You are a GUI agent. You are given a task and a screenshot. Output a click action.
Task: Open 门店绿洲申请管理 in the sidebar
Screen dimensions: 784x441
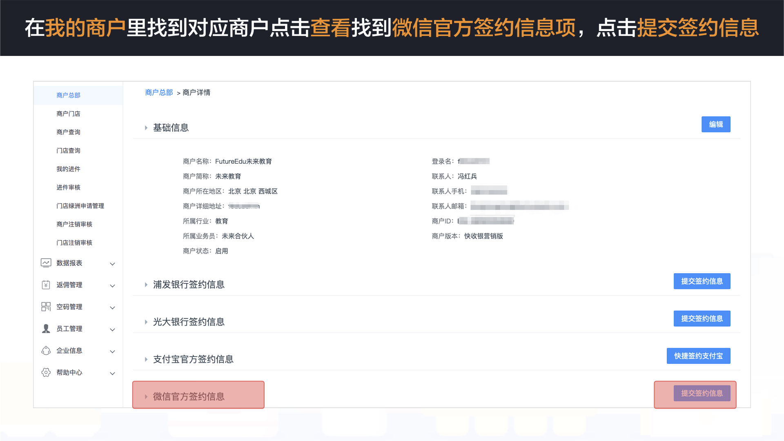pyautogui.click(x=80, y=206)
